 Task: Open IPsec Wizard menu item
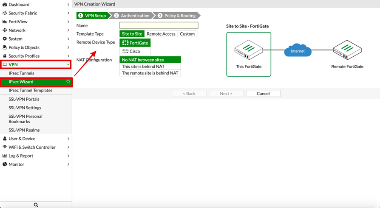[x=36, y=82]
